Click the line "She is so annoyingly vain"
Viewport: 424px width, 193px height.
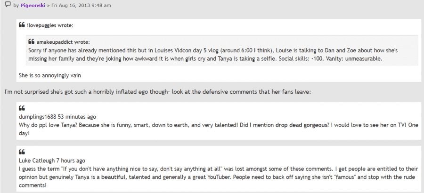(50, 75)
